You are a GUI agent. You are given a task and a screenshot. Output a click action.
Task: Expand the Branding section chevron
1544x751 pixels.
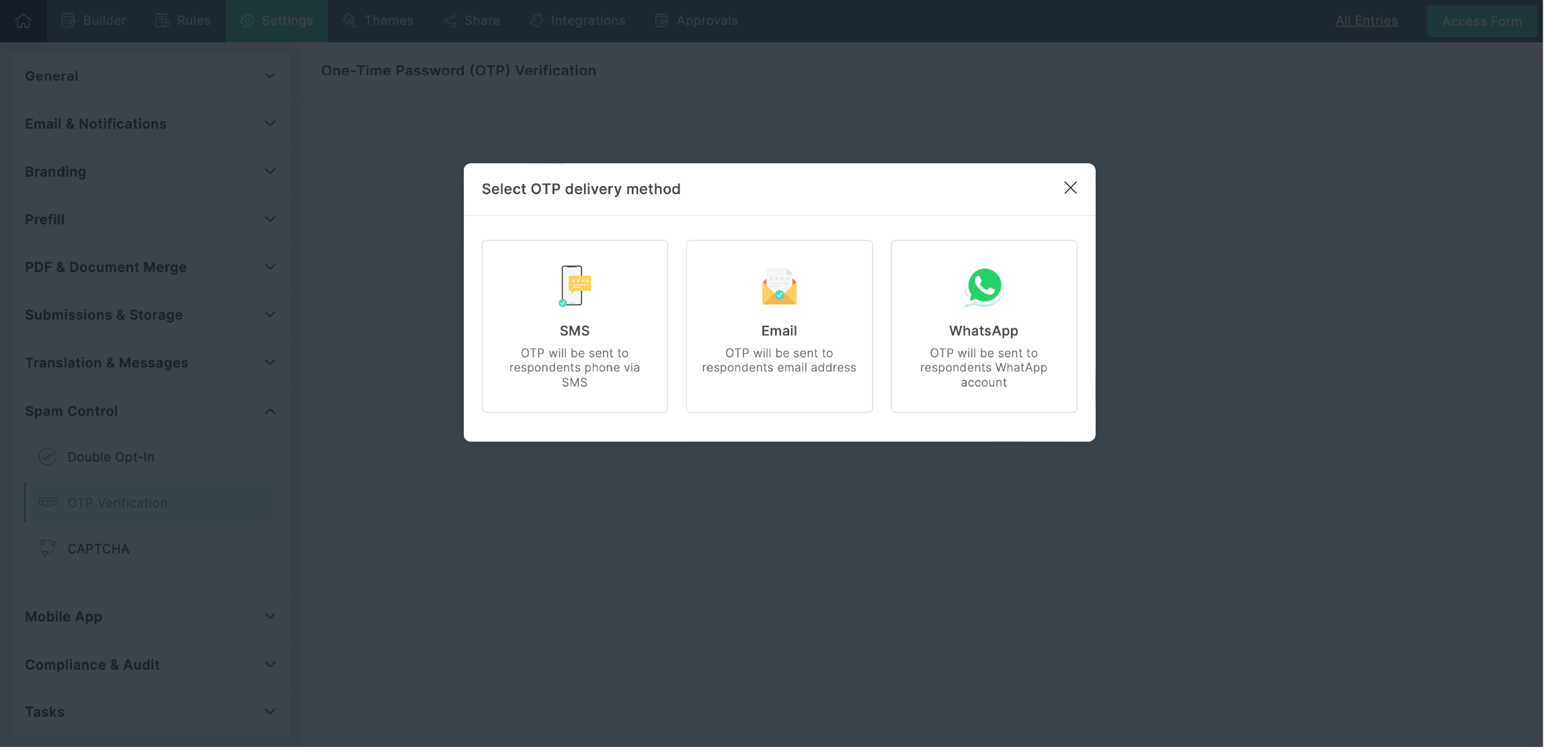pyautogui.click(x=270, y=171)
